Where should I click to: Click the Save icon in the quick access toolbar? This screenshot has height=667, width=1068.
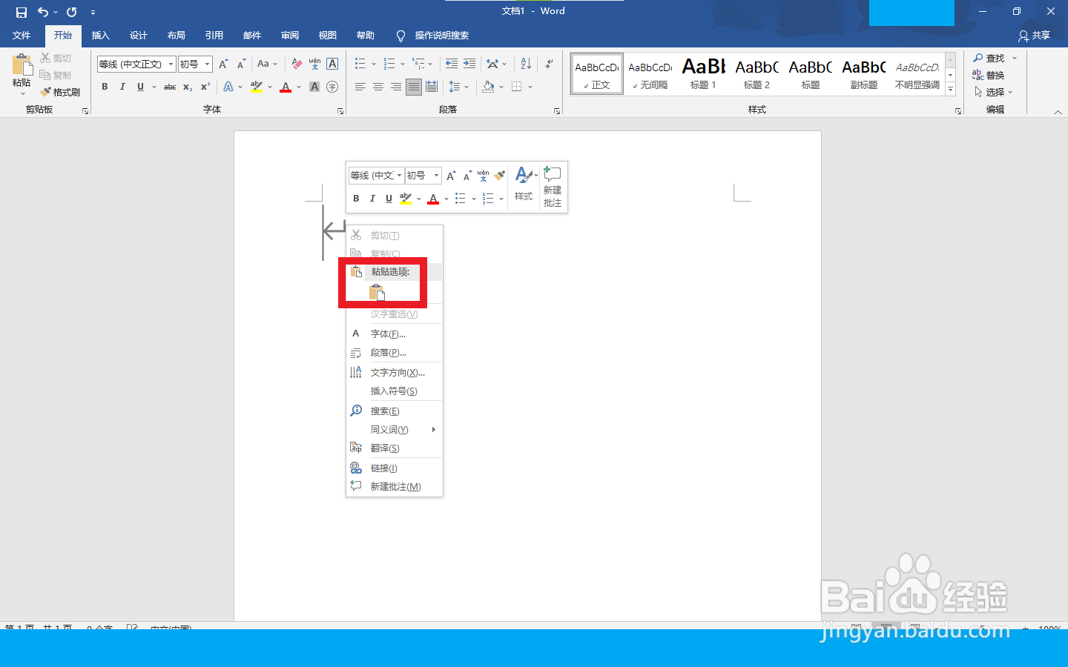[22, 12]
